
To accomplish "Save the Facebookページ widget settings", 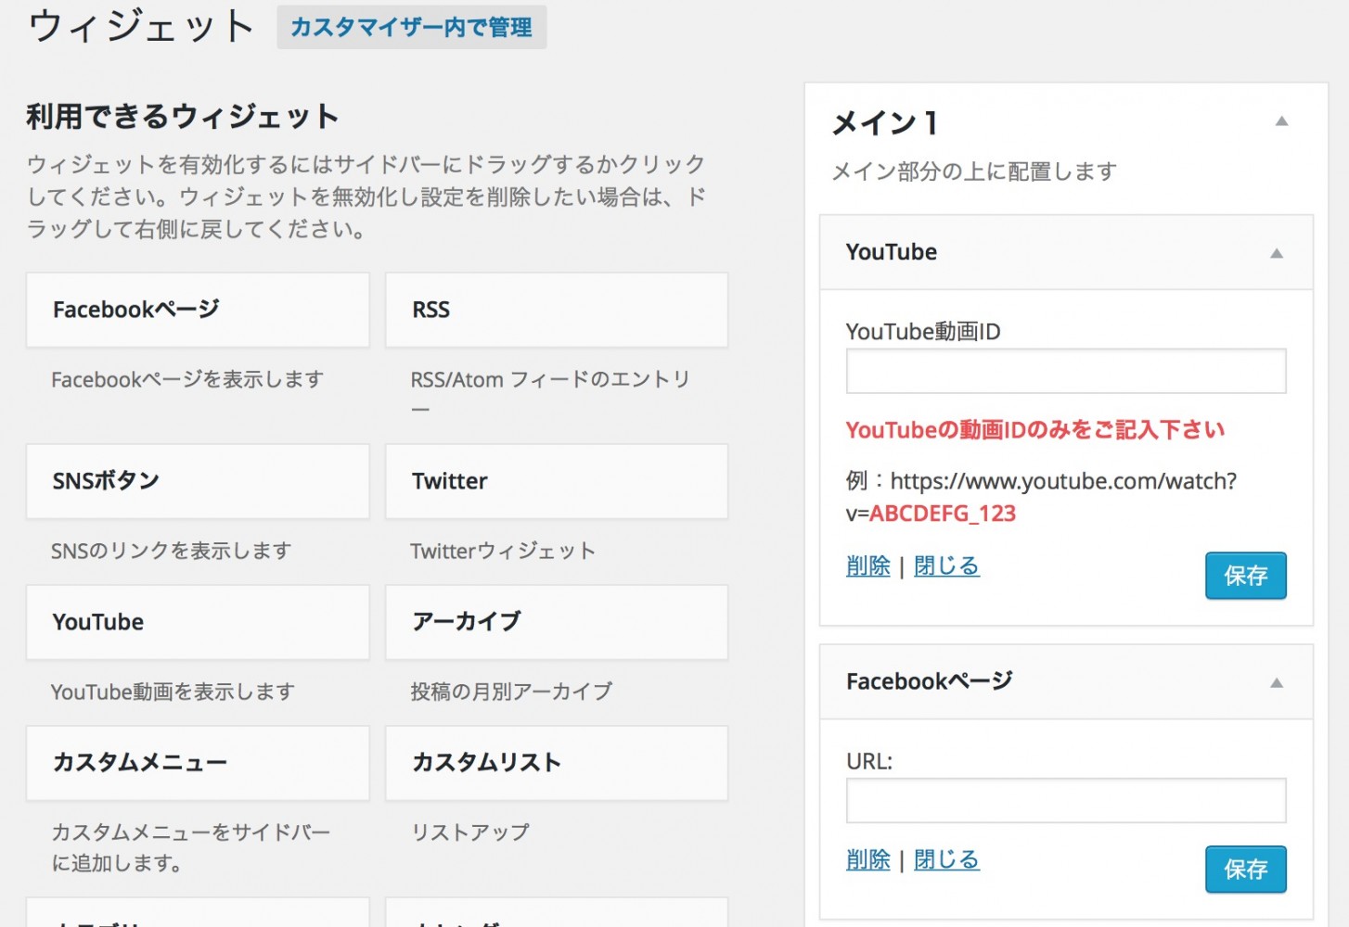I will (1245, 869).
